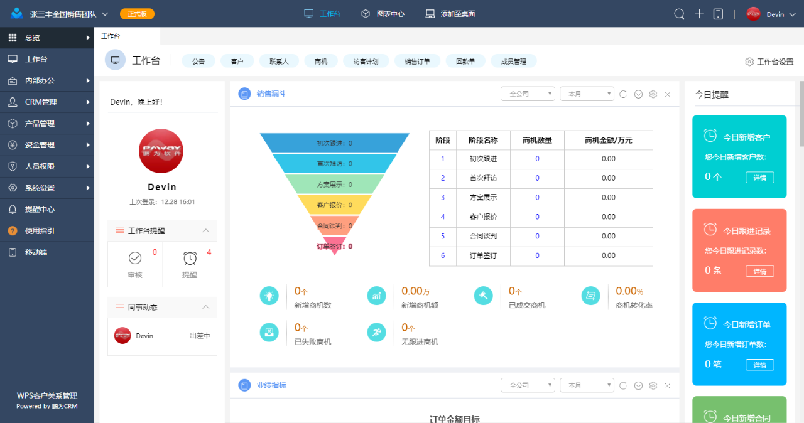Open the 全公司 dropdown in 销售漏斗
804x423 pixels.
528,94
